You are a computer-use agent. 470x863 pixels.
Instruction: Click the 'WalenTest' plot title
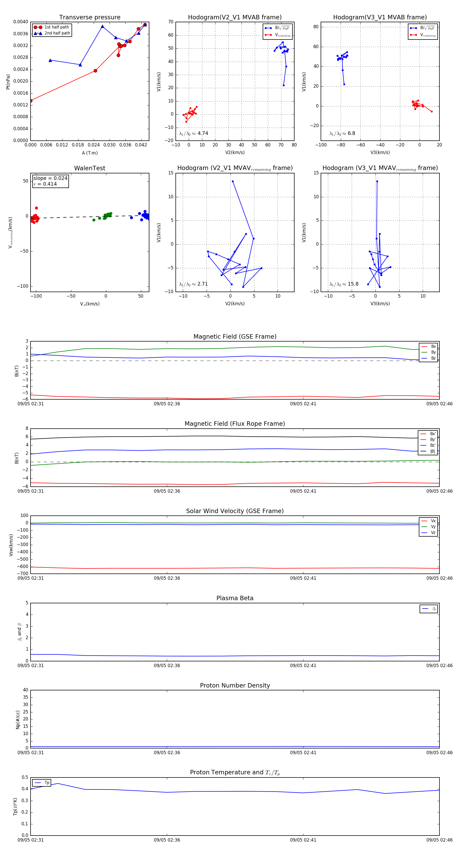90,168
